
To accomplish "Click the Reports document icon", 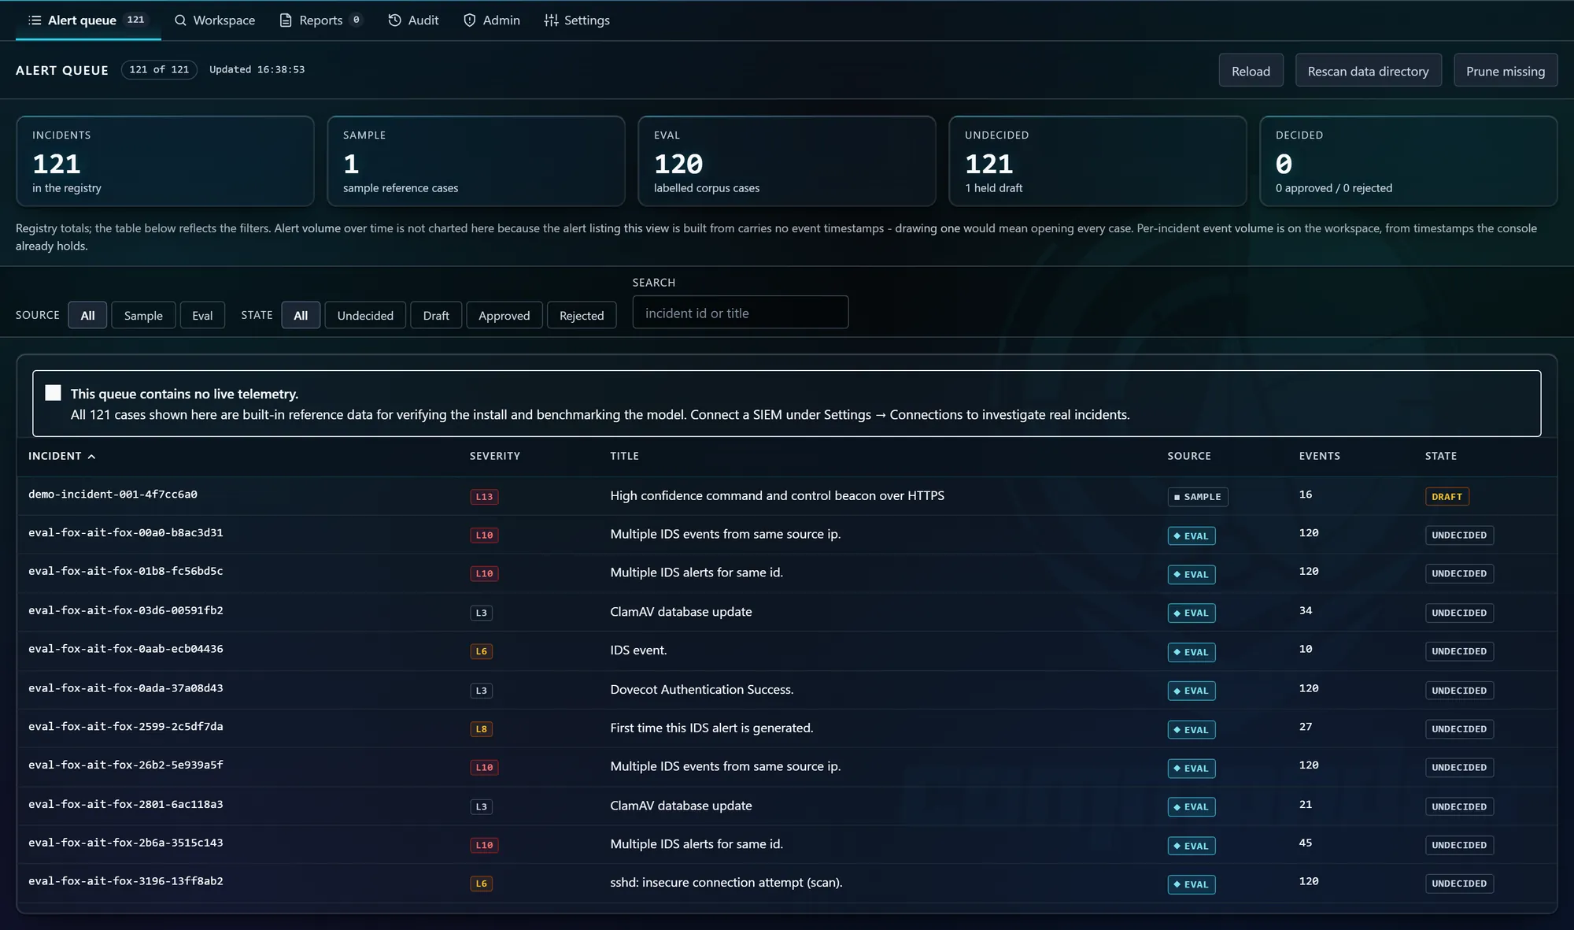I will click(286, 20).
